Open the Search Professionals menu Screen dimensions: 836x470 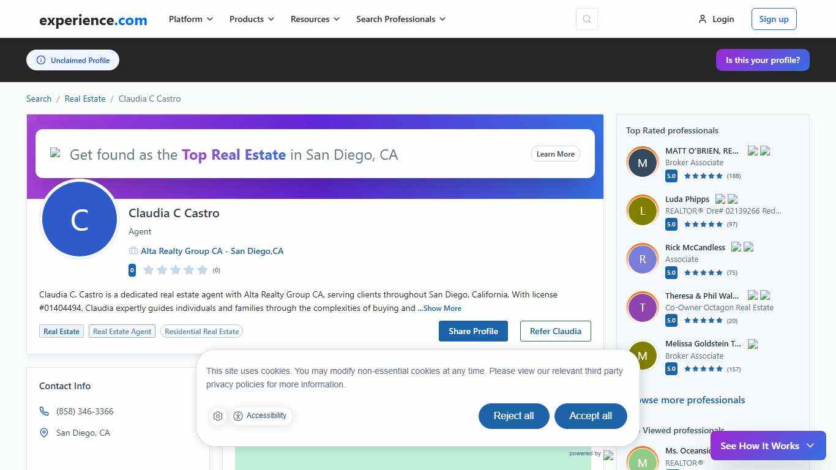[400, 19]
